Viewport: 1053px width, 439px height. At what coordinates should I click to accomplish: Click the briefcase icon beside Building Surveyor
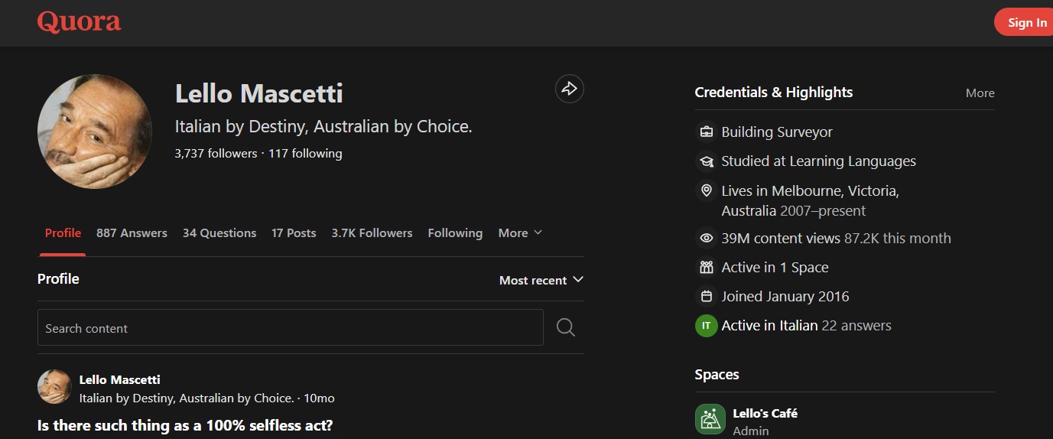[706, 132]
